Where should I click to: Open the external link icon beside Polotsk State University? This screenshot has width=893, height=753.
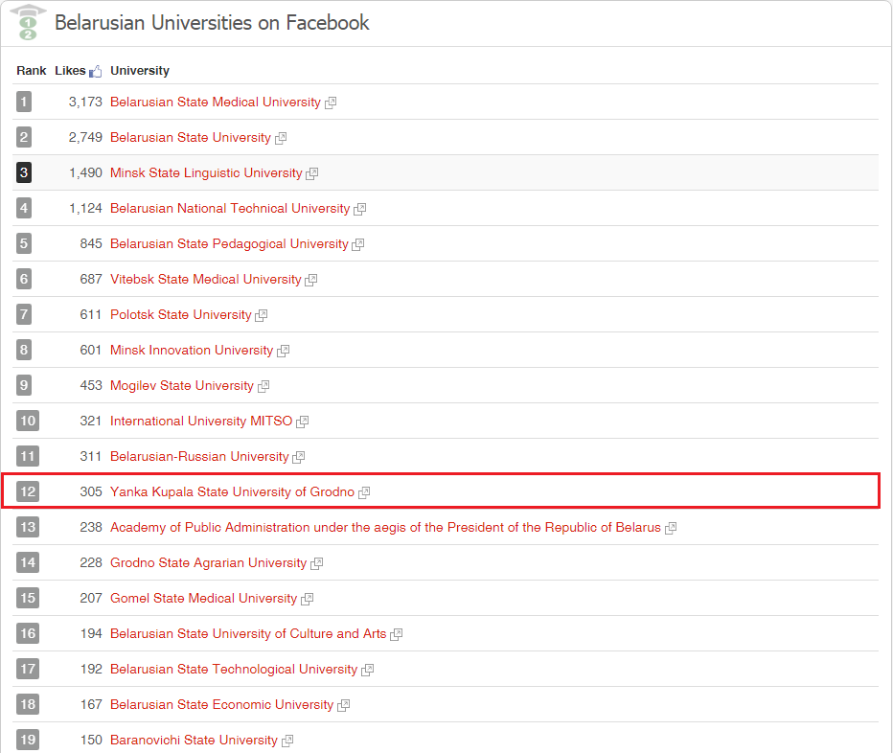tap(262, 315)
